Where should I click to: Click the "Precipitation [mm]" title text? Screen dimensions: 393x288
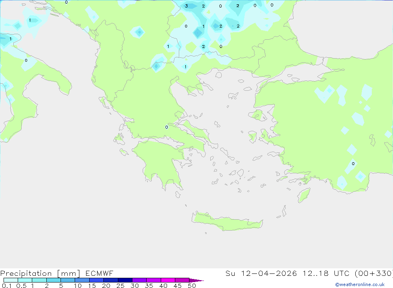click(40, 273)
